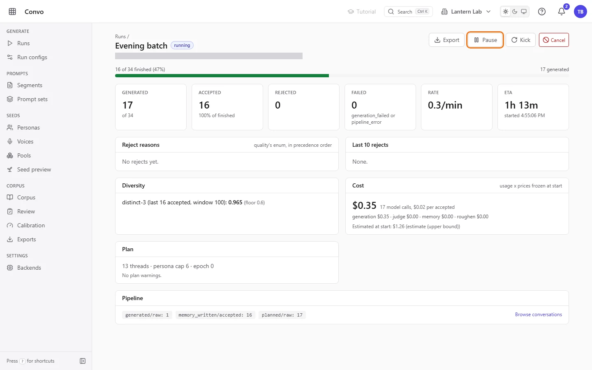The image size is (592, 370).
Task: Click the Runs breadcrumb link
Action: [120, 37]
